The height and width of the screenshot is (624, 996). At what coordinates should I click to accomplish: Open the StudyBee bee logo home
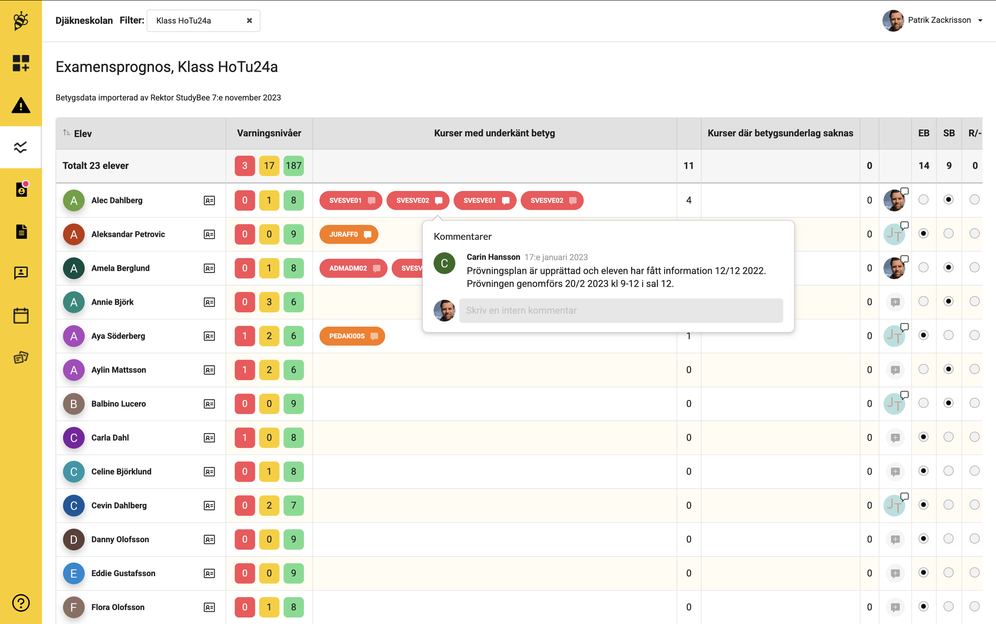(21, 21)
